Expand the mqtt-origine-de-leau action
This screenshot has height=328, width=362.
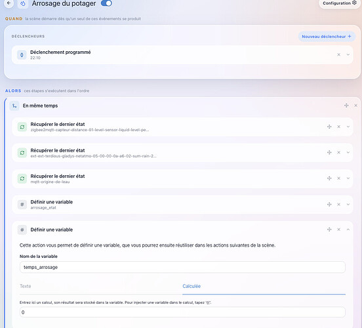(348, 178)
